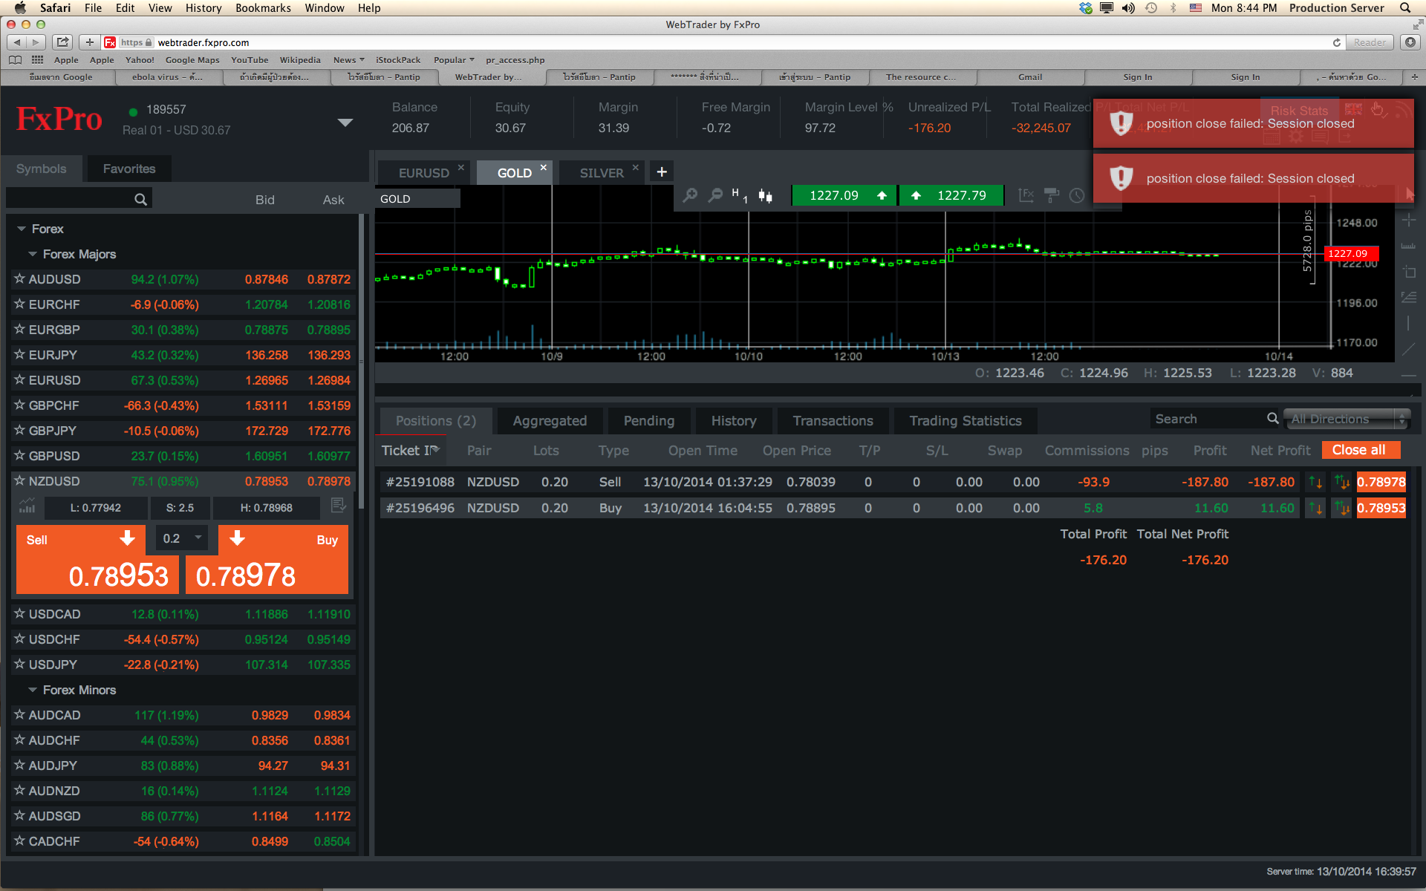Select the Fibonacci fan drawing tool
The image size is (1426, 891).
(x=1408, y=297)
